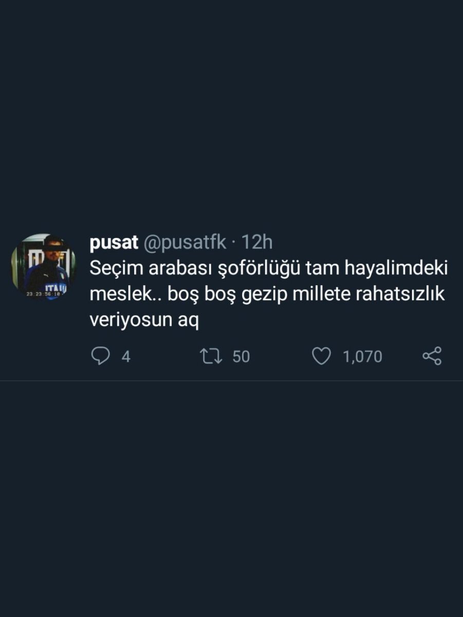The width and height of the screenshot is (463, 617).
Task: Click the retweet count 50
Action: [241, 356]
